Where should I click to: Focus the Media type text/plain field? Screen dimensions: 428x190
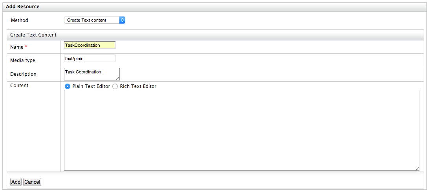(90, 58)
